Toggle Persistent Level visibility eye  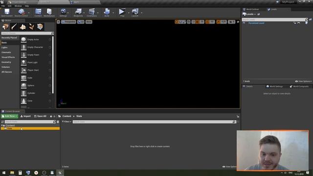click(244, 23)
